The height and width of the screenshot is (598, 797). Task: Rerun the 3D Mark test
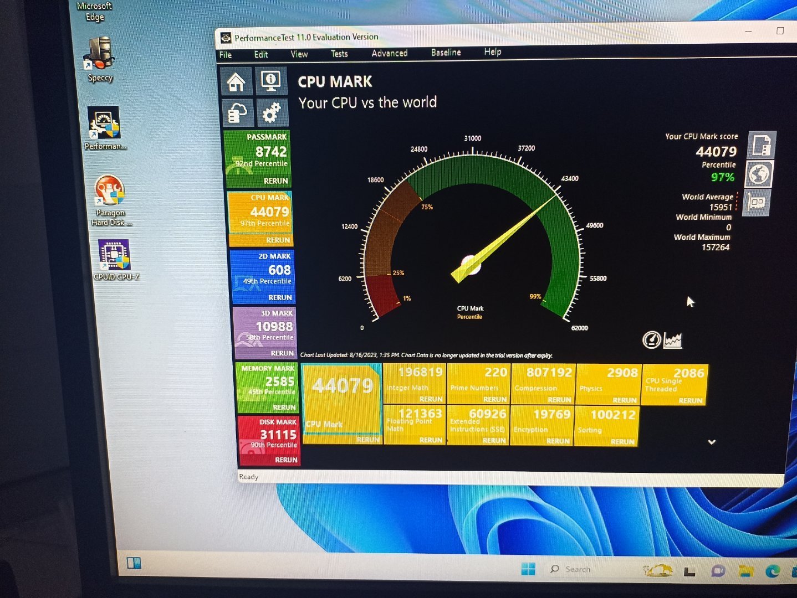[282, 353]
